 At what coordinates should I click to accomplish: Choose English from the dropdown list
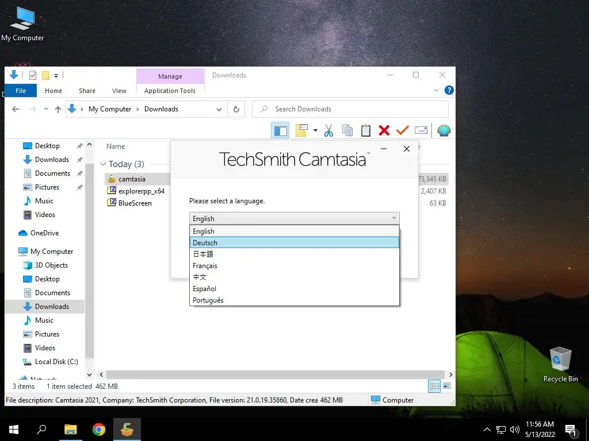[x=294, y=231]
